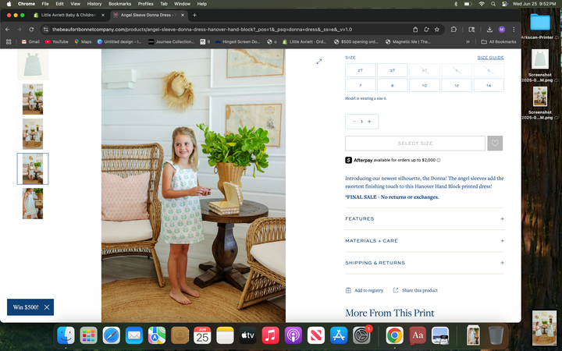Bookmark this page with the star icon

click(437, 29)
